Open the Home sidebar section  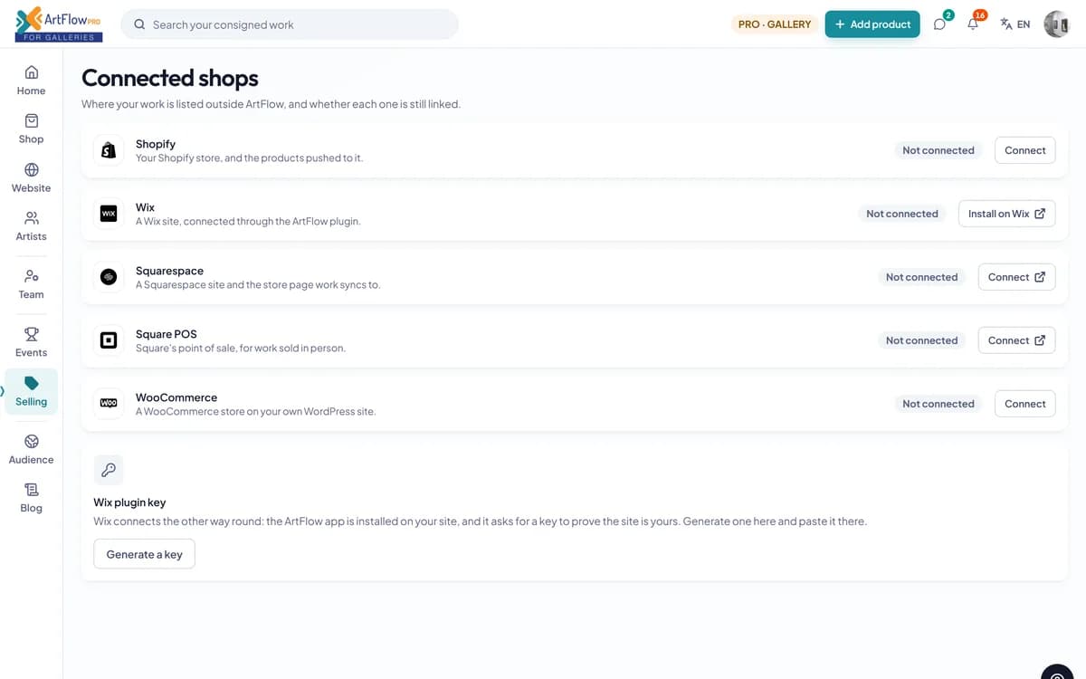pyautogui.click(x=31, y=81)
